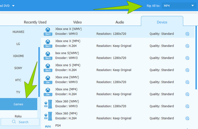Image resolution: width=198 pixels, height=129 pixels.
Task: Click the Xbox one X (MP4) device icon
Action: [x=48, y=44]
